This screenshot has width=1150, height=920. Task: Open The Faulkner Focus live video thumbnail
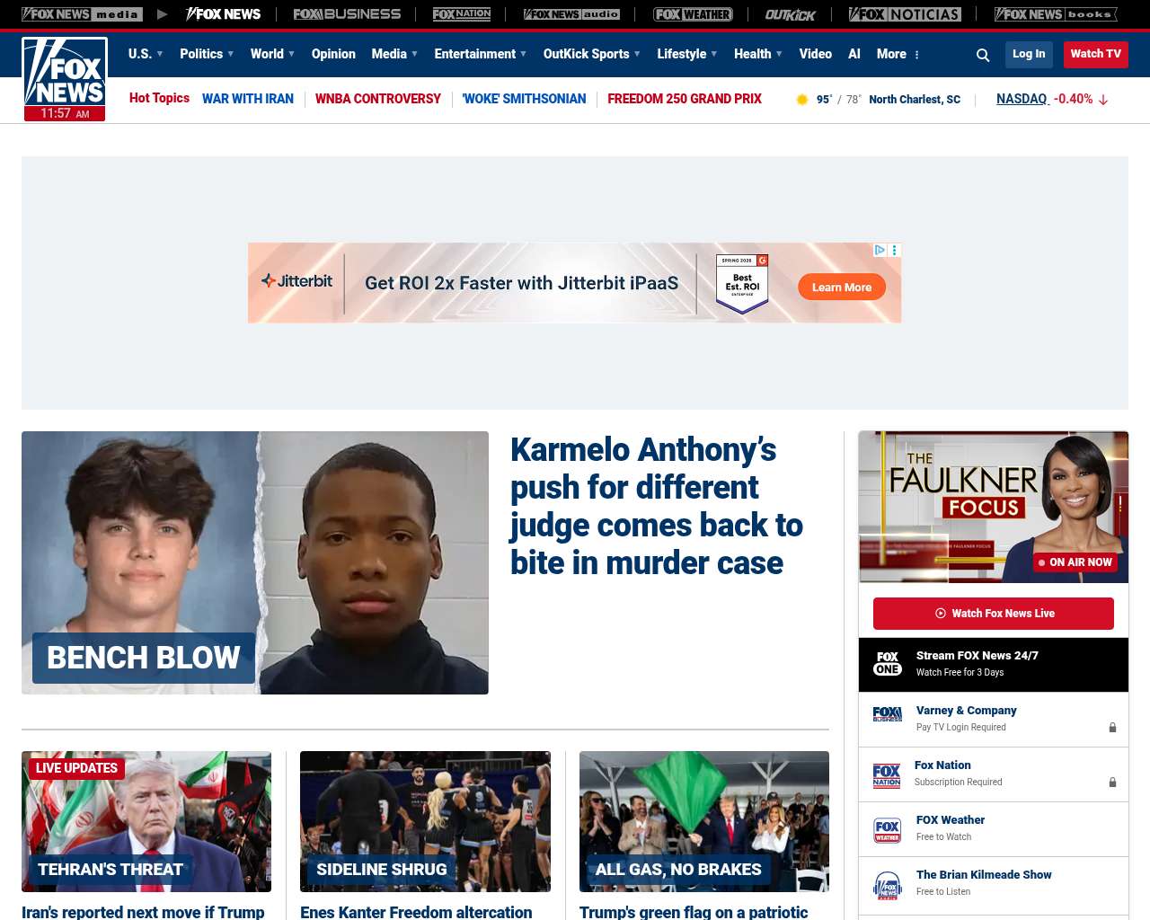click(x=994, y=508)
